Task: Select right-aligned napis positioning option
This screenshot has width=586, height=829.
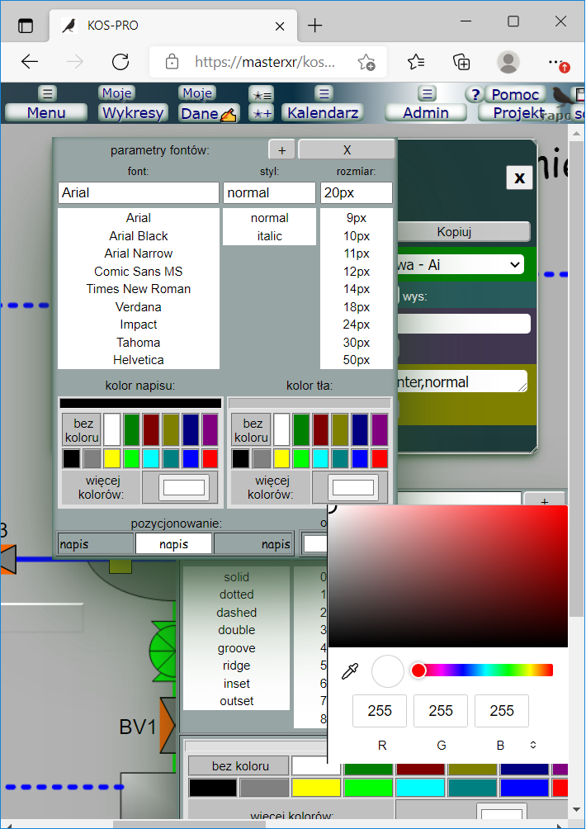Action: point(253,544)
